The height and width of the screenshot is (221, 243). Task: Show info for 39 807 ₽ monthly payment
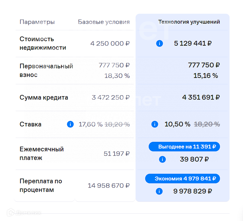pos(162,159)
